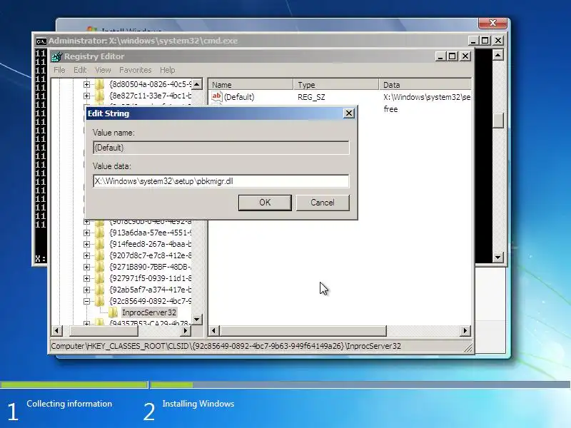The height and width of the screenshot is (428, 571).
Task: Click the InprocServer32 folder icon
Action: coord(113,312)
